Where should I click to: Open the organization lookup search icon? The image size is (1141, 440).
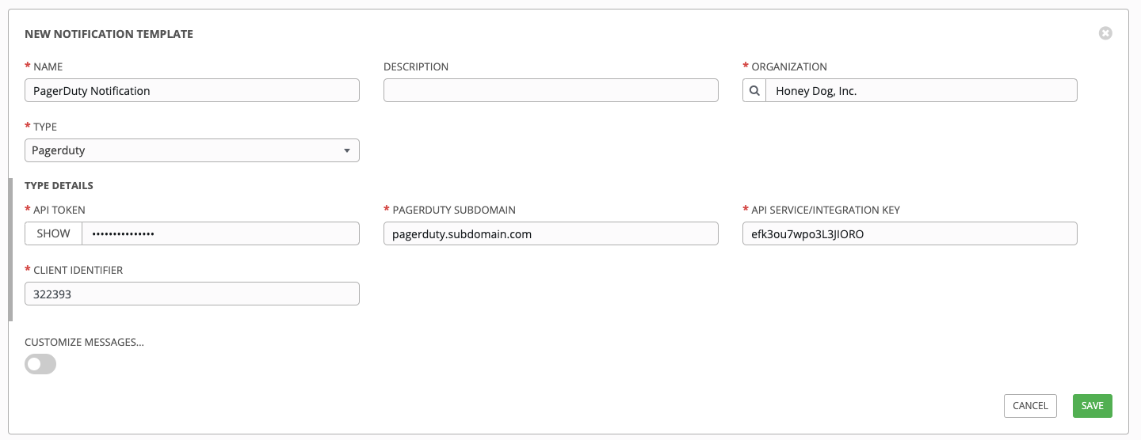754,90
